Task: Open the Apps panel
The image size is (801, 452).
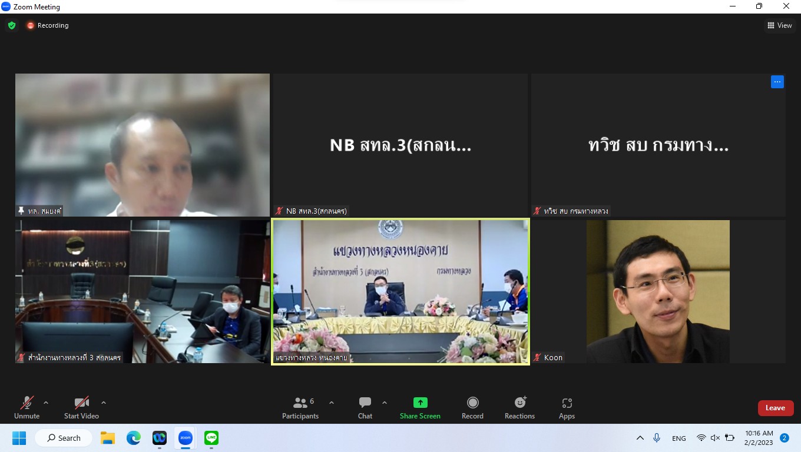Action: (567, 408)
